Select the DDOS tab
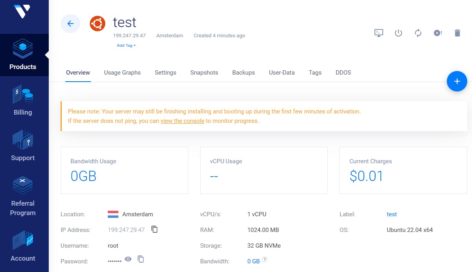This screenshot has height=272, width=472. (x=343, y=73)
